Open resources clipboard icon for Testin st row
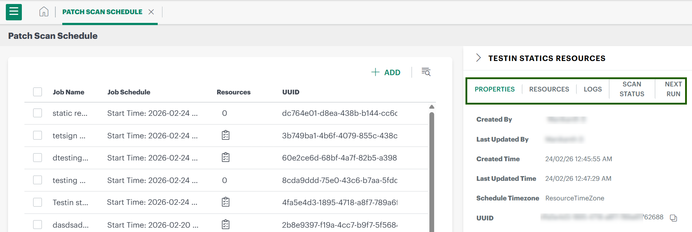This screenshot has width=692, height=232. coord(226,202)
